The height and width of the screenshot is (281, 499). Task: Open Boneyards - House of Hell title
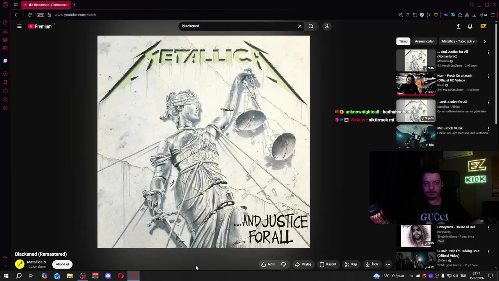pyautogui.click(x=456, y=227)
